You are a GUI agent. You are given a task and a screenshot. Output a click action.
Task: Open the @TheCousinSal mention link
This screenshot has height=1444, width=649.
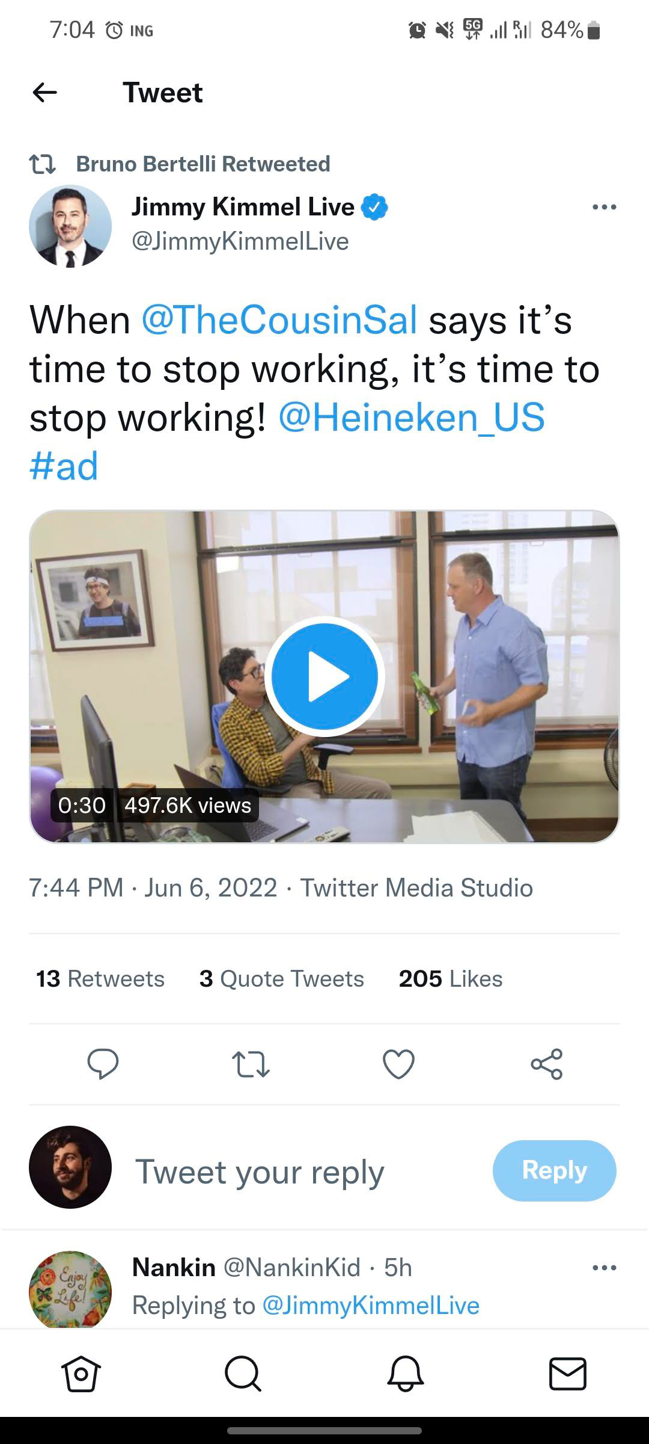(x=279, y=319)
